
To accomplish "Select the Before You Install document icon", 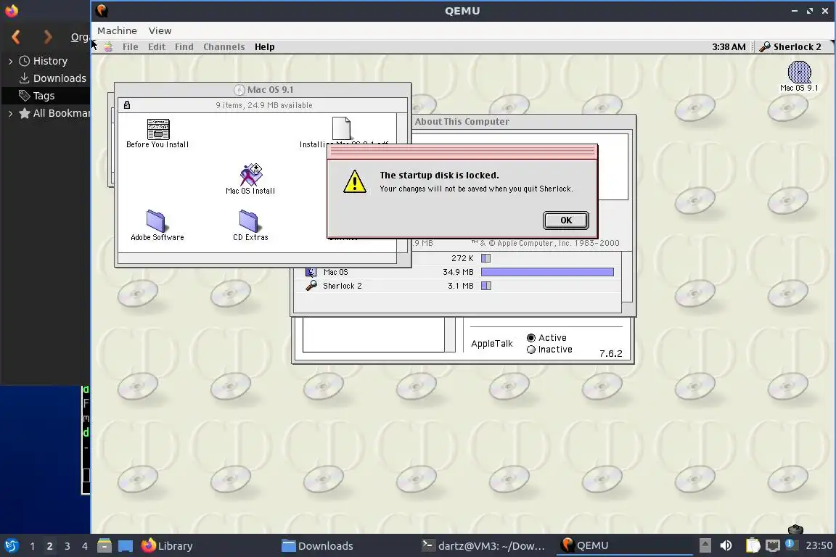I will pyautogui.click(x=157, y=129).
